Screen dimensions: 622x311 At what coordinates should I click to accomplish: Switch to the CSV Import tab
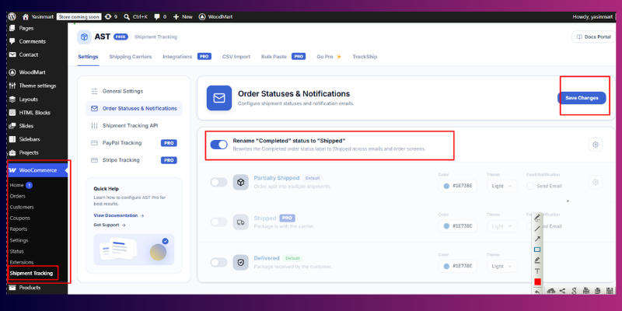[x=236, y=57]
